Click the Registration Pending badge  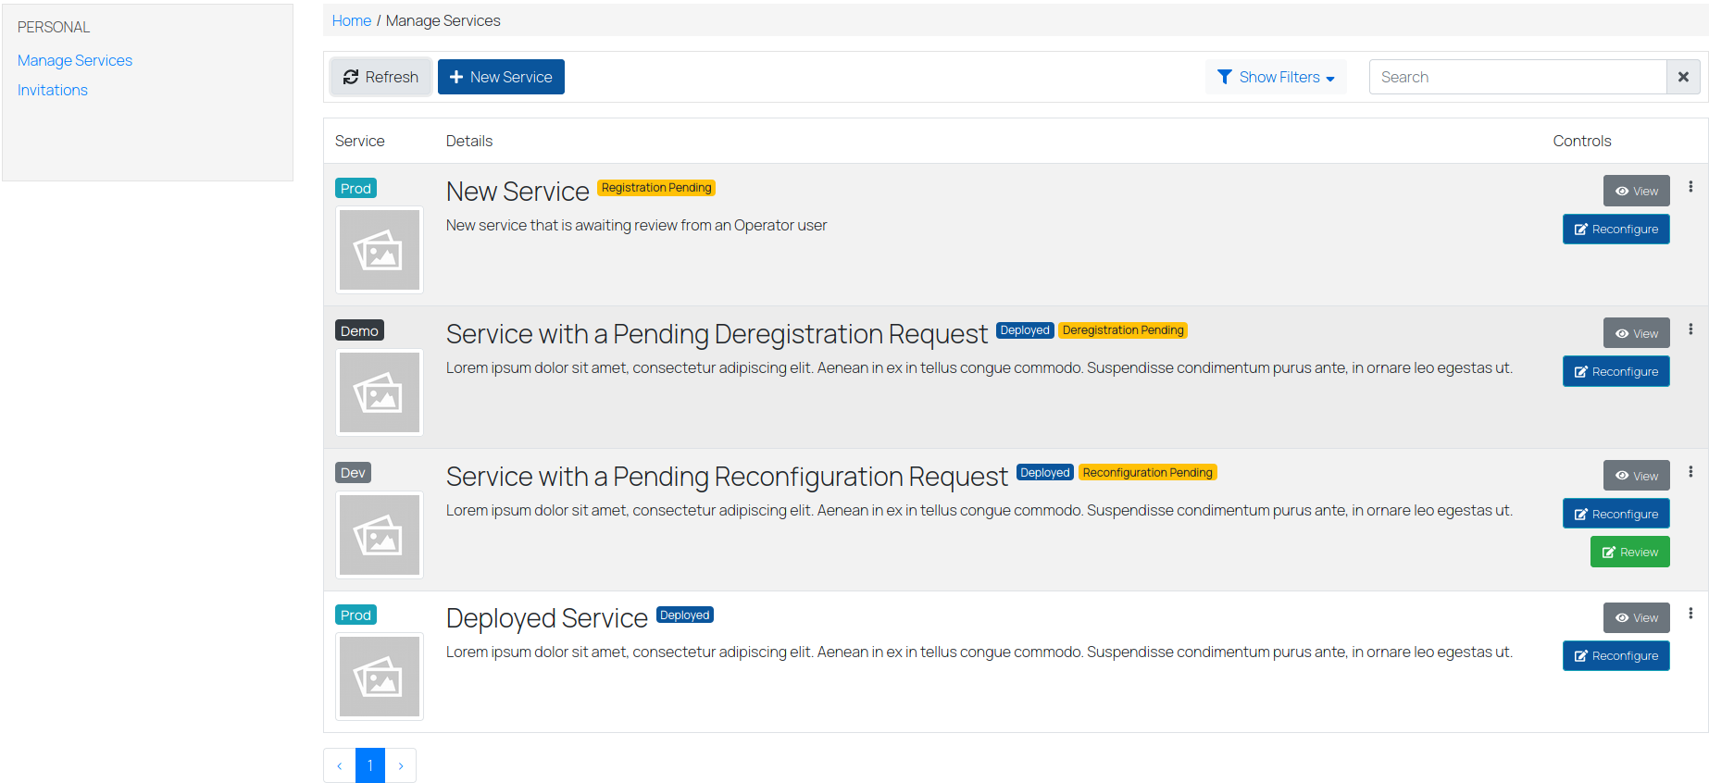[656, 188]
